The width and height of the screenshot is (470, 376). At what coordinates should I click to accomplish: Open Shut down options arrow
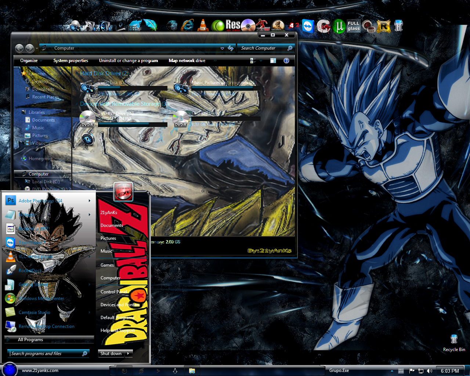(129, 353)
